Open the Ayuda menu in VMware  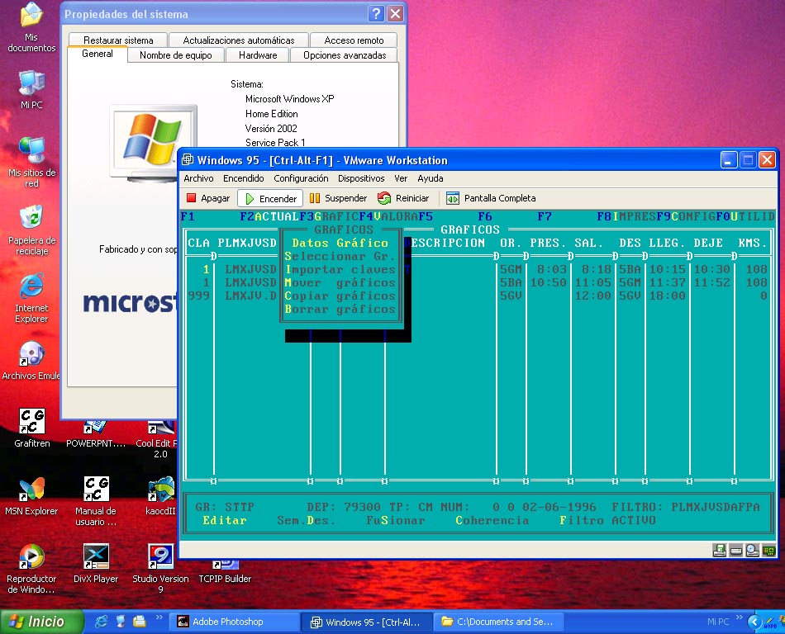pos(430,178)
